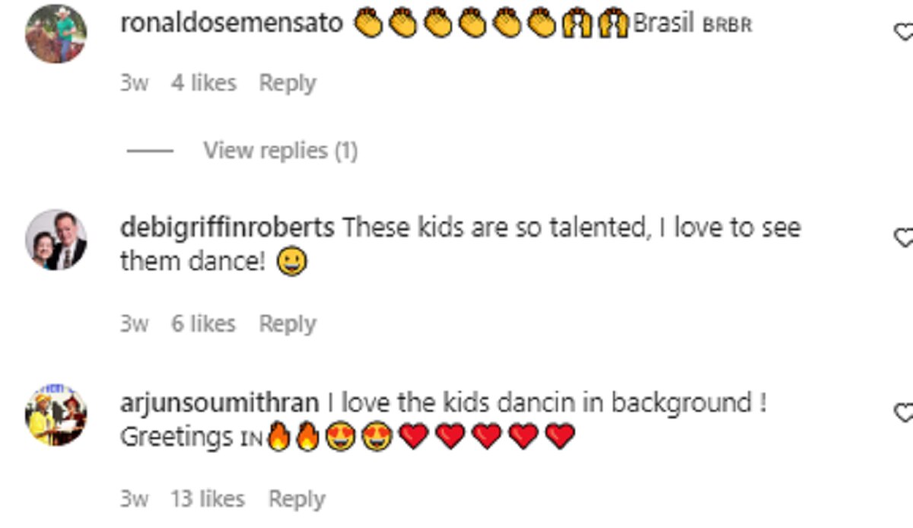Image resolution: width=913 pixels, height=528 pixels.
Task: Open debigriffinroberts' profile picture
Action: click(56, 240)
